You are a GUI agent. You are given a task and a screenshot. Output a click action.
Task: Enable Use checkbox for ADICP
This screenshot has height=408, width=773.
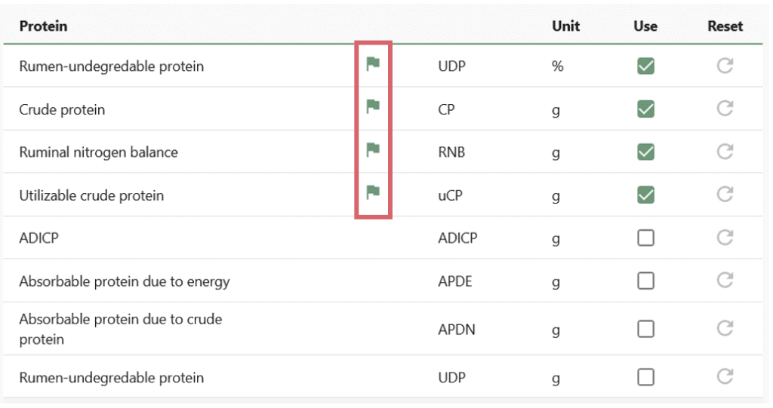pos(646,238)
